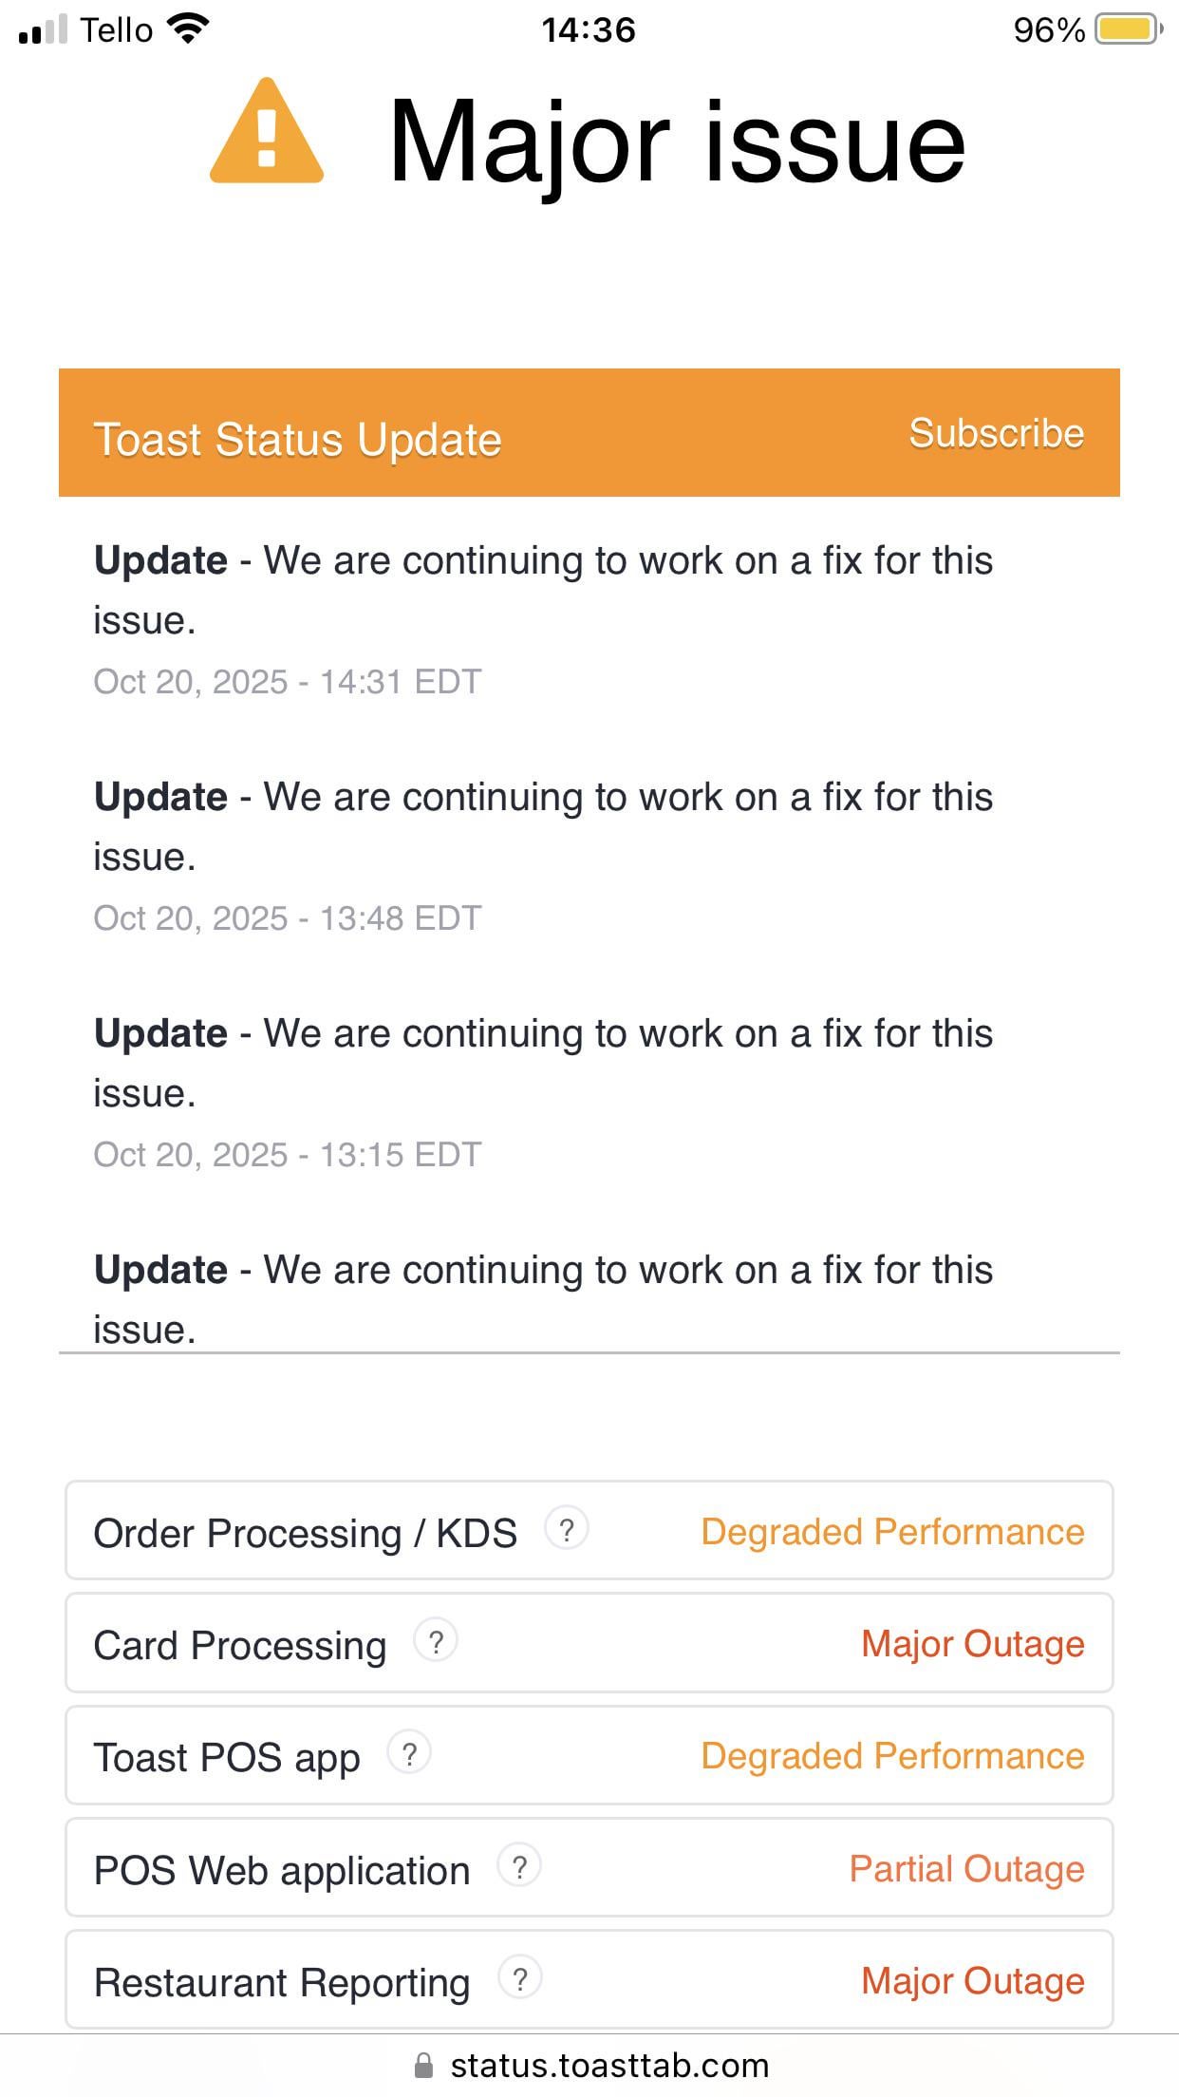This screenshot has height=2097, width=1179.
Task: Tap the lock icon in address bar
Action: tap(424, 2066)
